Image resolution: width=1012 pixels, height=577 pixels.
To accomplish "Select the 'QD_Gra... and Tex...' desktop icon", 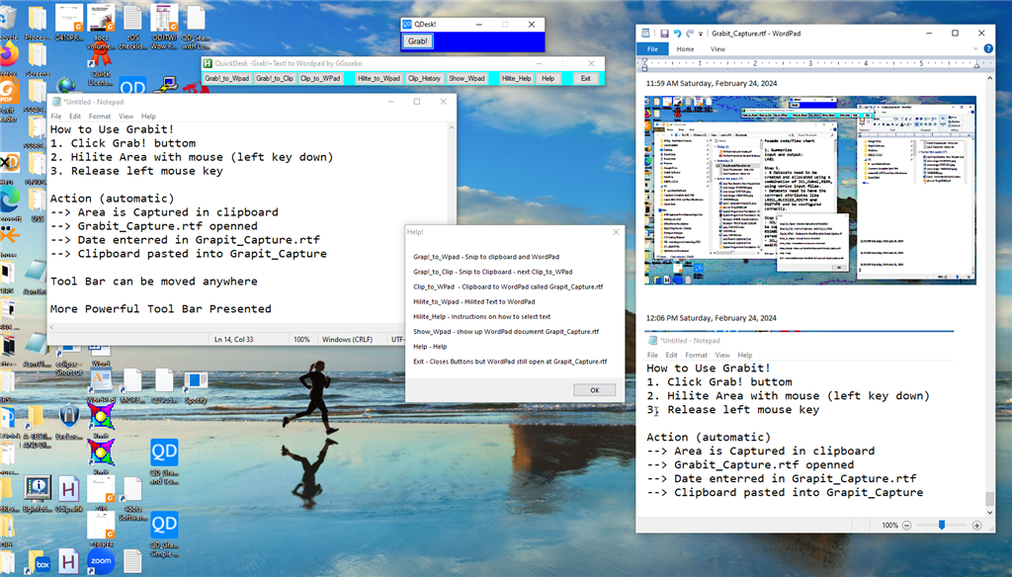I will (x=165, y=460).
